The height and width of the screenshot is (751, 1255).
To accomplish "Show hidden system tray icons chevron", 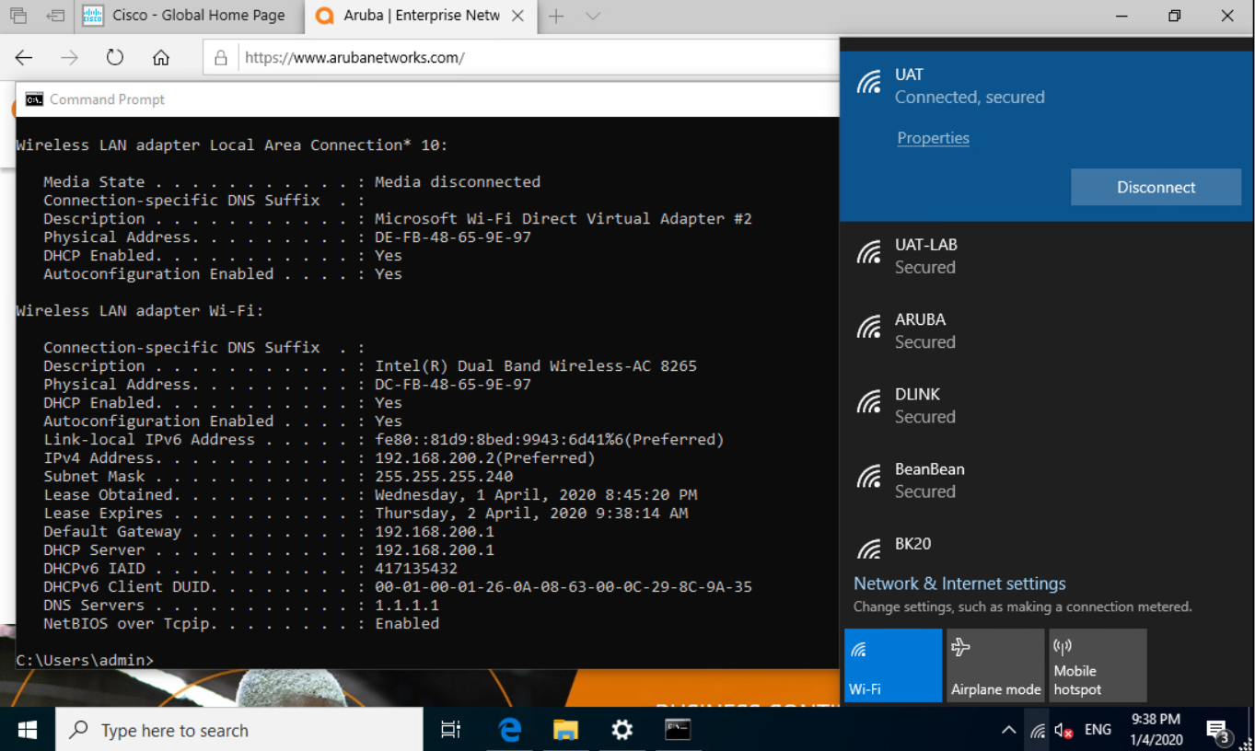I will coord(1009,730).
